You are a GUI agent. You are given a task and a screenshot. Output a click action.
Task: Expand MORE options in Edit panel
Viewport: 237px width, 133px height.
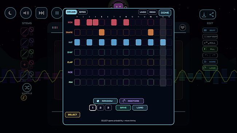pyautogui.click(x=210, y=62)
